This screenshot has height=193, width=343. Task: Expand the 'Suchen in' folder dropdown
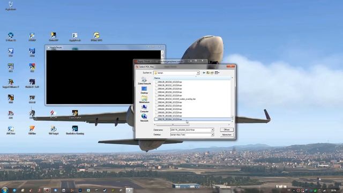(x=198, y=73)
